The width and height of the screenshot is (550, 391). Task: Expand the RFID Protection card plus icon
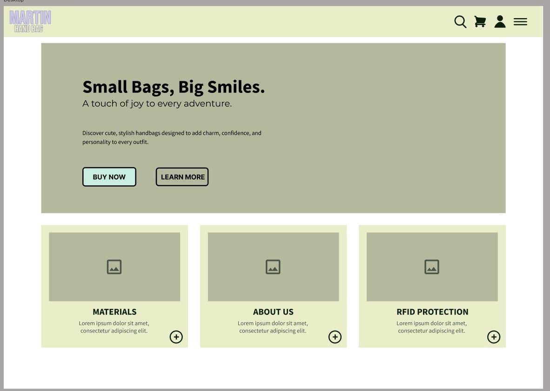[x=494, y=337]
